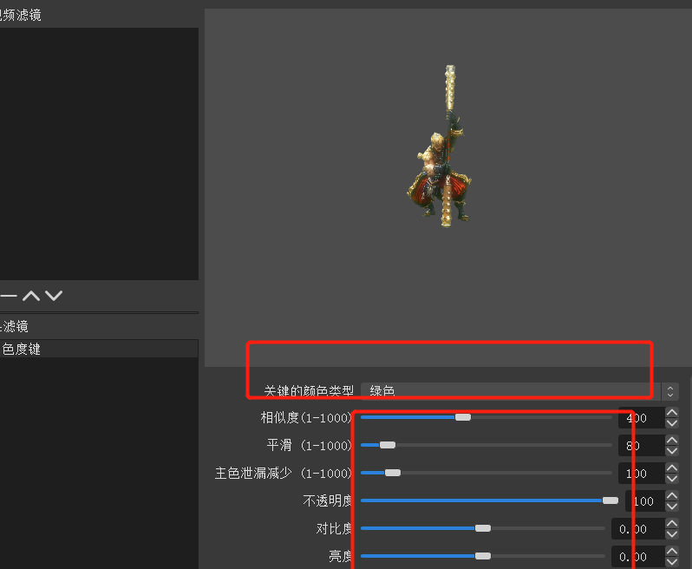Adjust the 相似度 slider handle

[463, 417]
